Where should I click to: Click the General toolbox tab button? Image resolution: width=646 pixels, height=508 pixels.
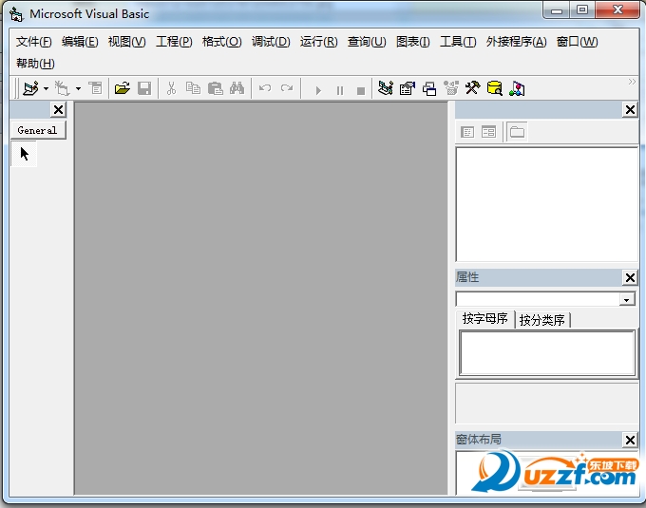click(37, 130)
